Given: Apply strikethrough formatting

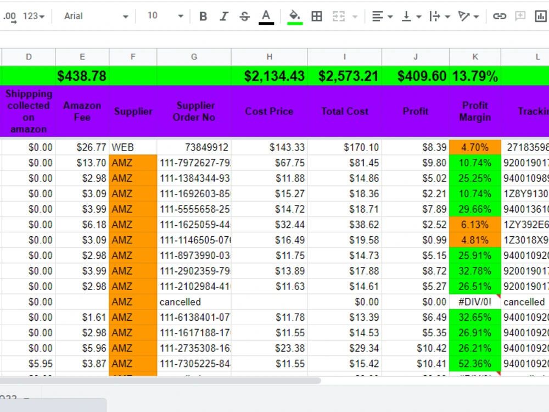Looking at the screenshot, I should click(x=245, y=16).
